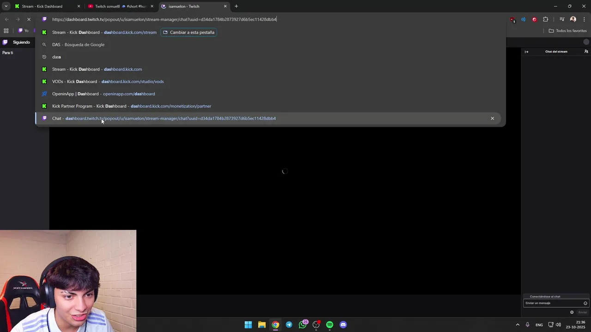Click the Chrome extensions puzzle icon

(545, 19)
